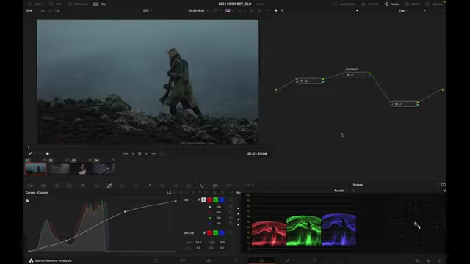Select the first corrector node
The height and width of the screenshot is (264, 470).
click(310, 81)
